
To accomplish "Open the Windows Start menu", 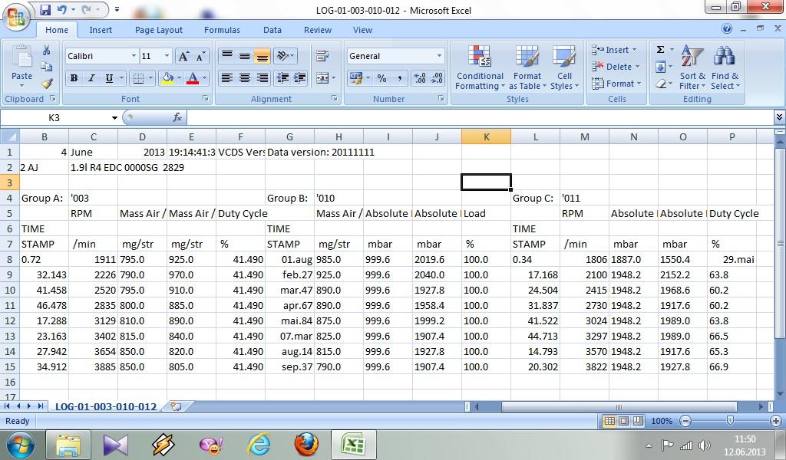I will tap(21, 445).
